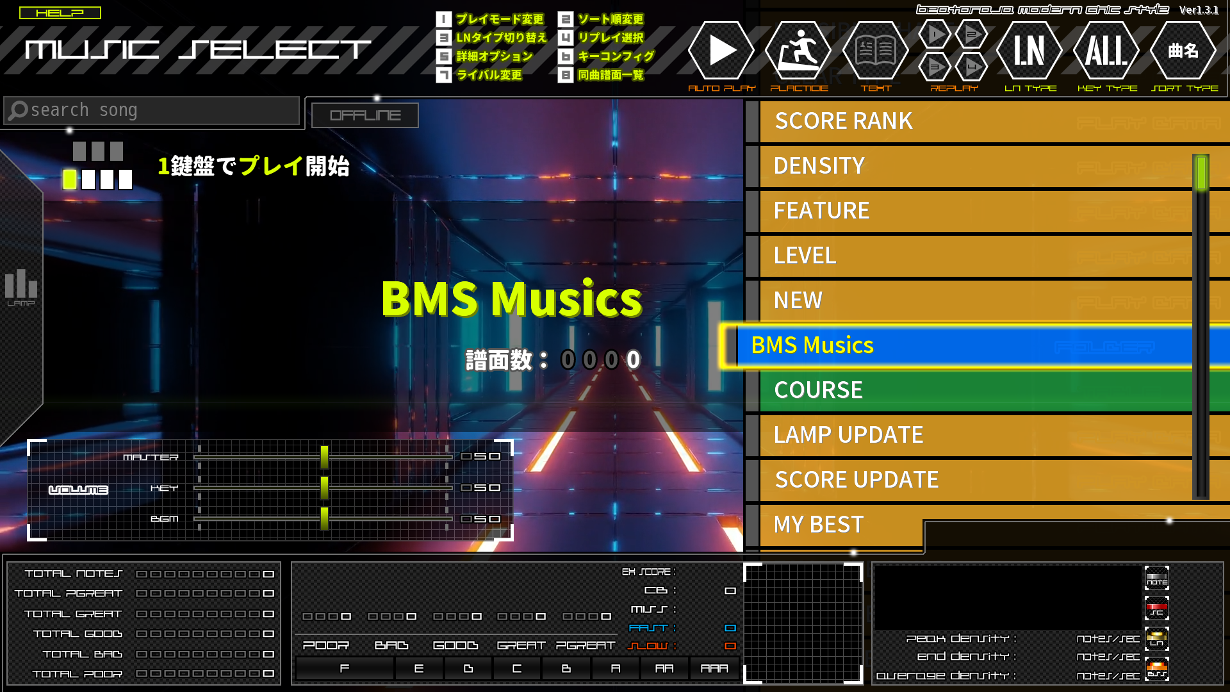This screenshot has height=692, width=1230.
Task: Click key 2 ソート順変更 shortcut
Action: pyautogui.click(x=601, y=19)
